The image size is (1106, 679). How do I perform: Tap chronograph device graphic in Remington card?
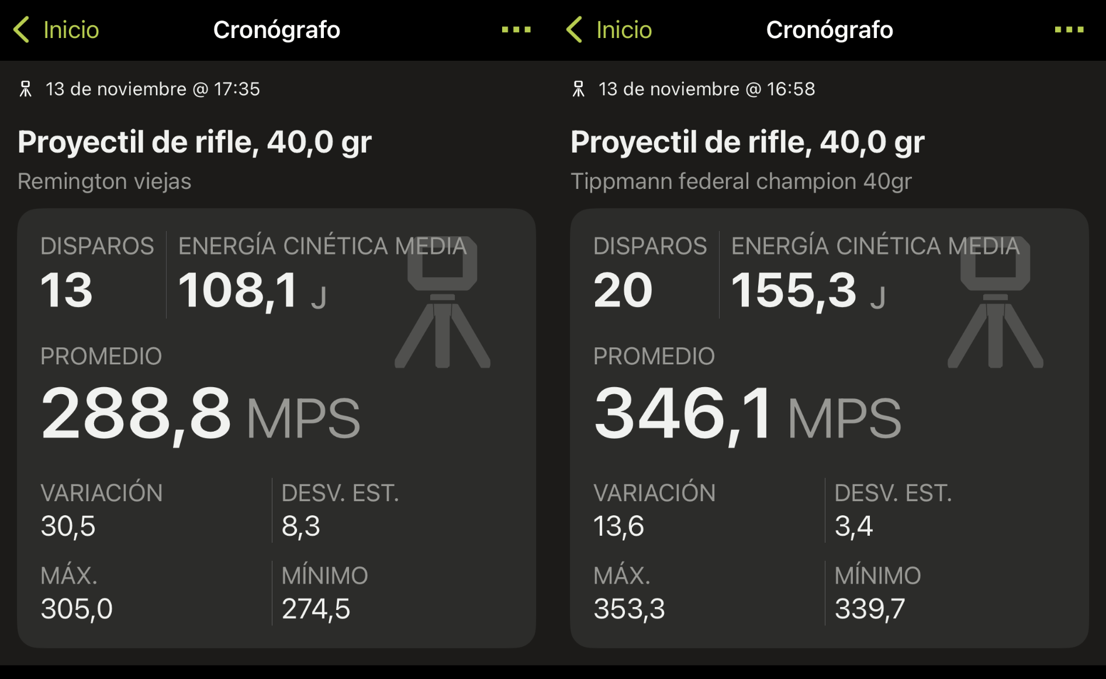(443, 304)
